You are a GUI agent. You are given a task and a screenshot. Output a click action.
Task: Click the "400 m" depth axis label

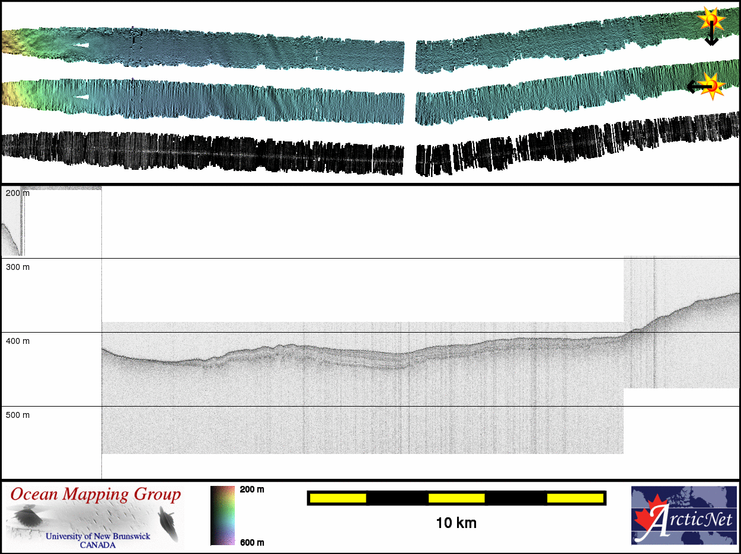point(17,341)
